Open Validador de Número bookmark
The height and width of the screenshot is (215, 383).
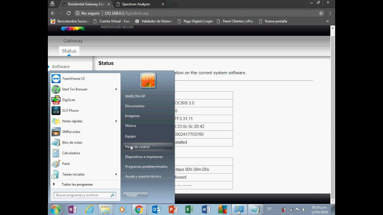tap(154, 21)
